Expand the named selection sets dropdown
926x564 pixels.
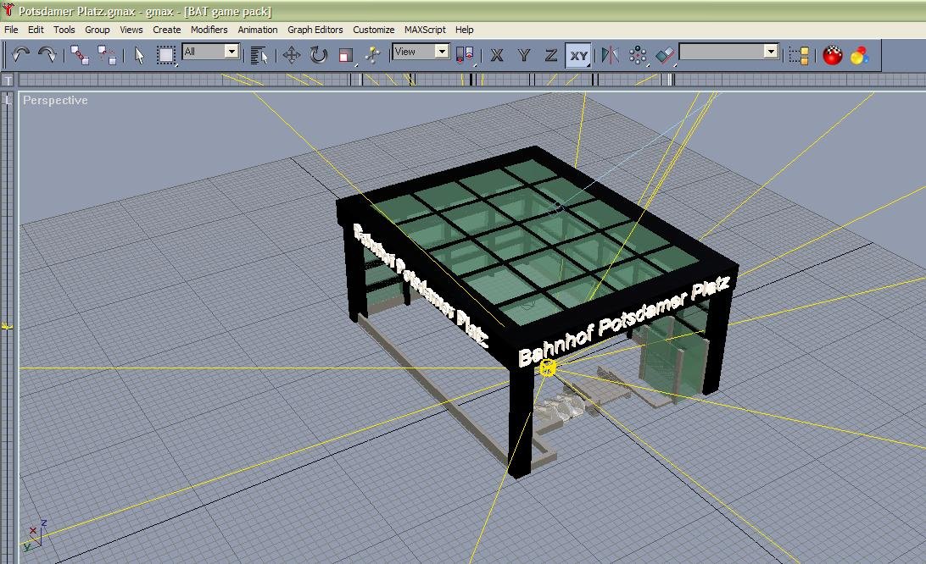tap(728, 52)
